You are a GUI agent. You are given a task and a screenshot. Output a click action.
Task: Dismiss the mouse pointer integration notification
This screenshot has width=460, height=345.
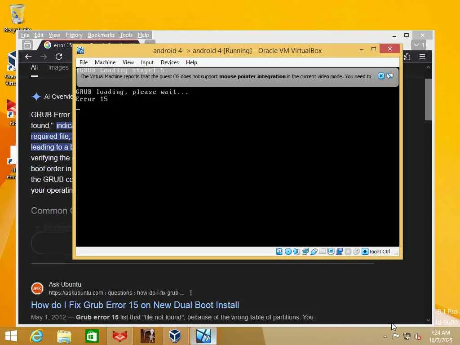(381, 76)
